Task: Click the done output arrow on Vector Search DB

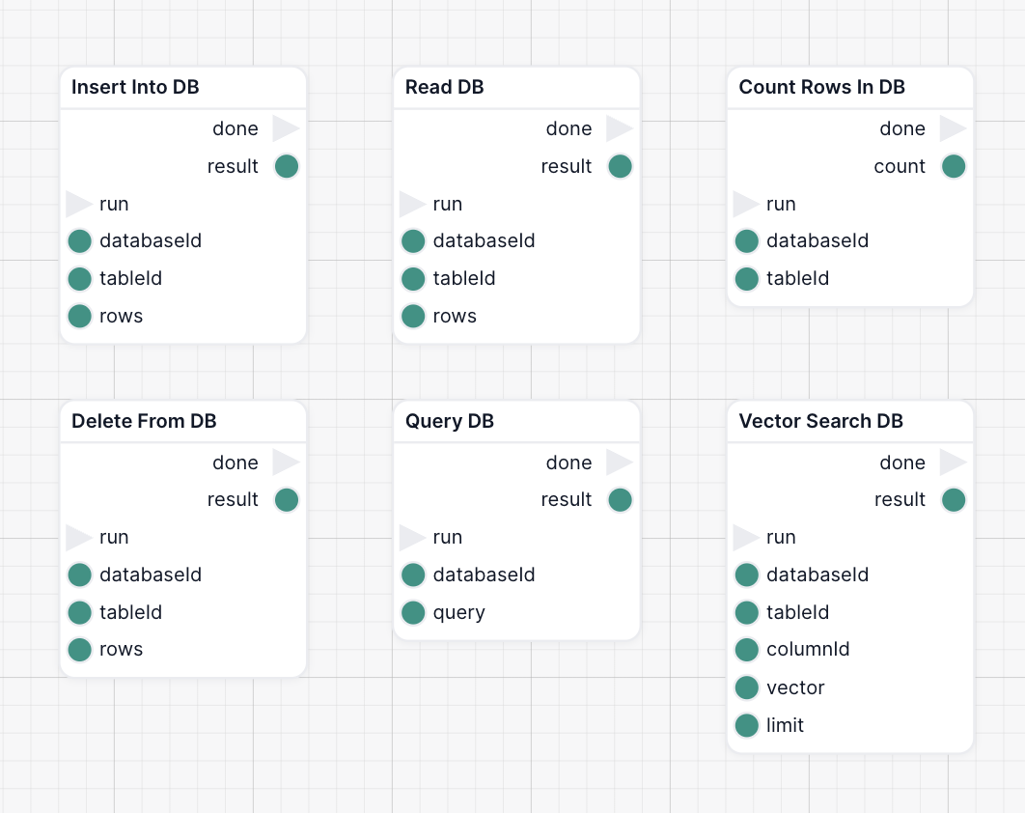Action: pyautogui.click(x=952, y=463)
